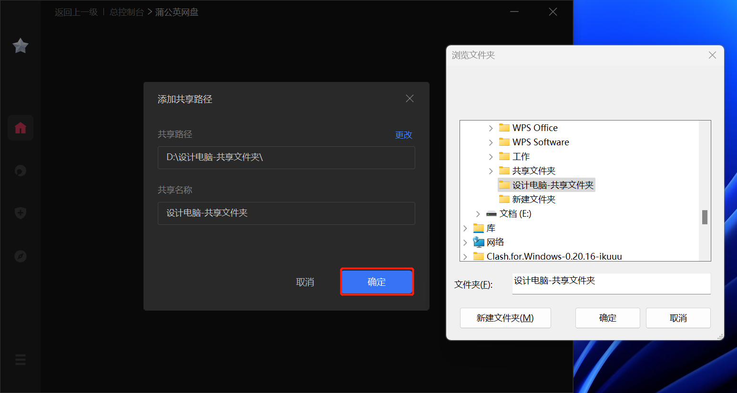This screenshot has height=393, width=737.
Task: Click the 文件夹(F) name field
Action: tap(611, 283)
